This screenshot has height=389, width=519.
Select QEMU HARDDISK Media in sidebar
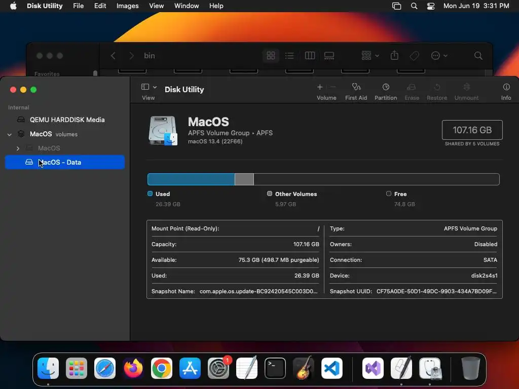pos(65,120)
